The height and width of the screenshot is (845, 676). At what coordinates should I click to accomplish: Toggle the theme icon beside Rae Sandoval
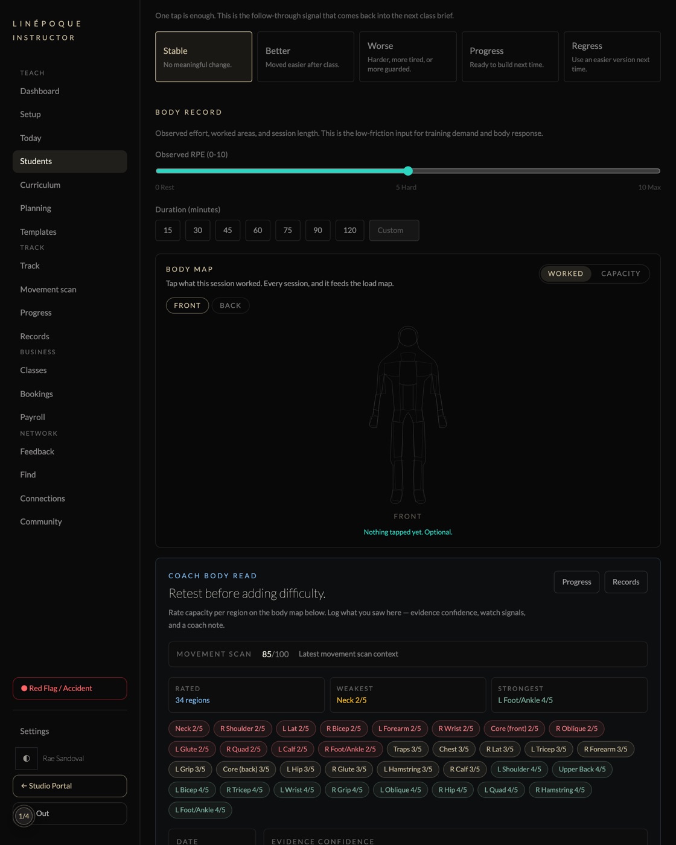click(x=27, y=759)
